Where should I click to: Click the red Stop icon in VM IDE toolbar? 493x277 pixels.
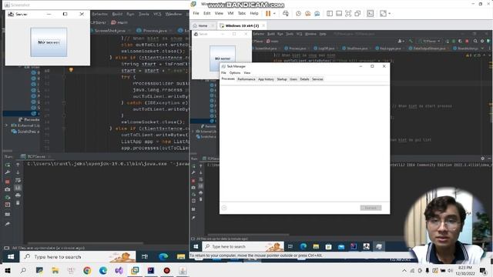(x=467, y=41)
